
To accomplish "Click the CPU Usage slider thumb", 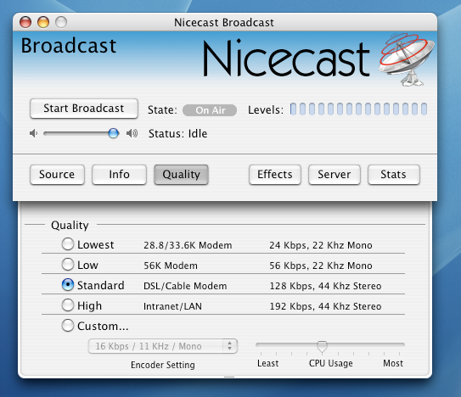I will [x=322, y=346].
